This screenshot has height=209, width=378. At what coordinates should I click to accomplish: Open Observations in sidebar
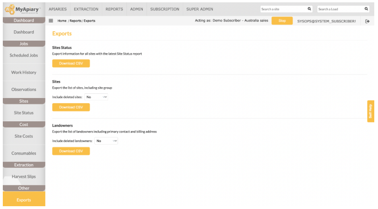[x=24, y=90]
